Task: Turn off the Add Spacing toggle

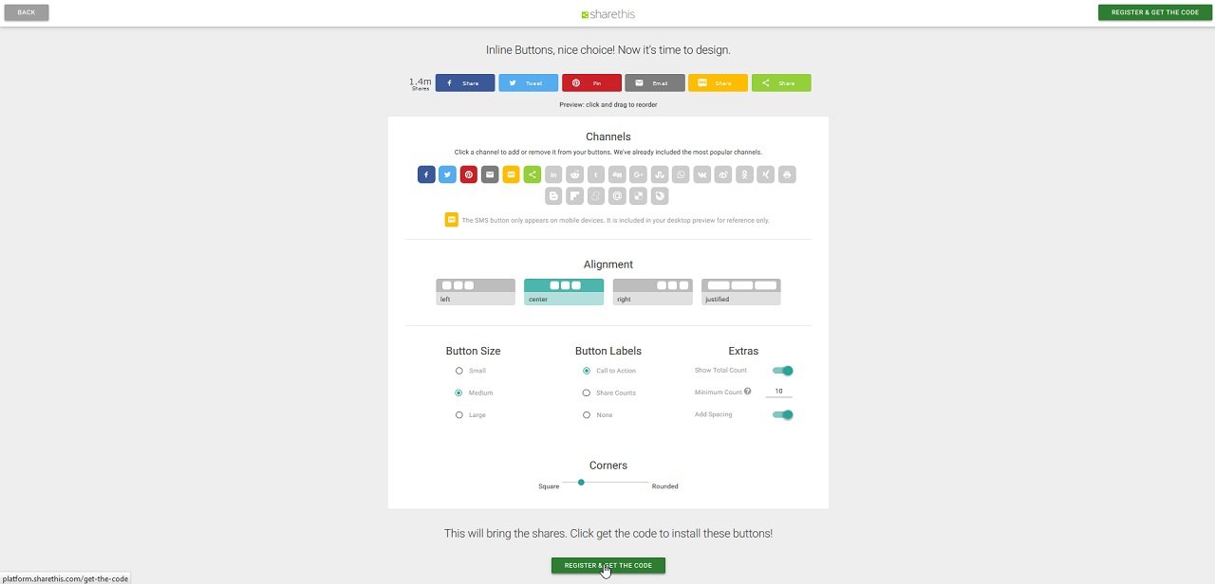Action: [782, 414]
